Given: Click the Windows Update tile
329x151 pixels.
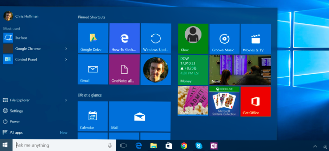Looking at the screenshot, I should coord(156,38).
